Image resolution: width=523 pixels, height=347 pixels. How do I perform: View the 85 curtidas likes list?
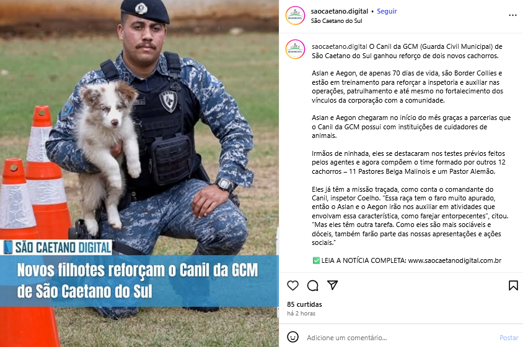coord(304,304)
